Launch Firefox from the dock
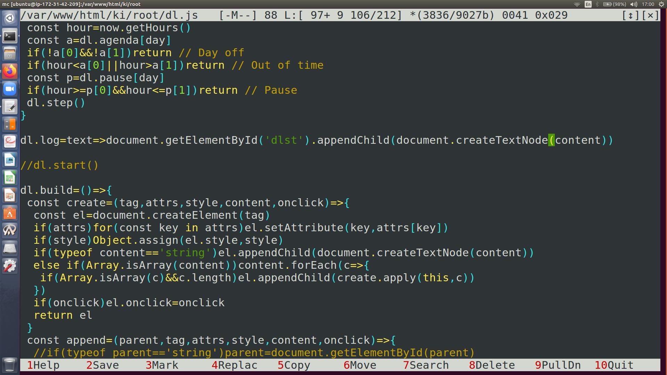The image size is (667, 375). 10,72
